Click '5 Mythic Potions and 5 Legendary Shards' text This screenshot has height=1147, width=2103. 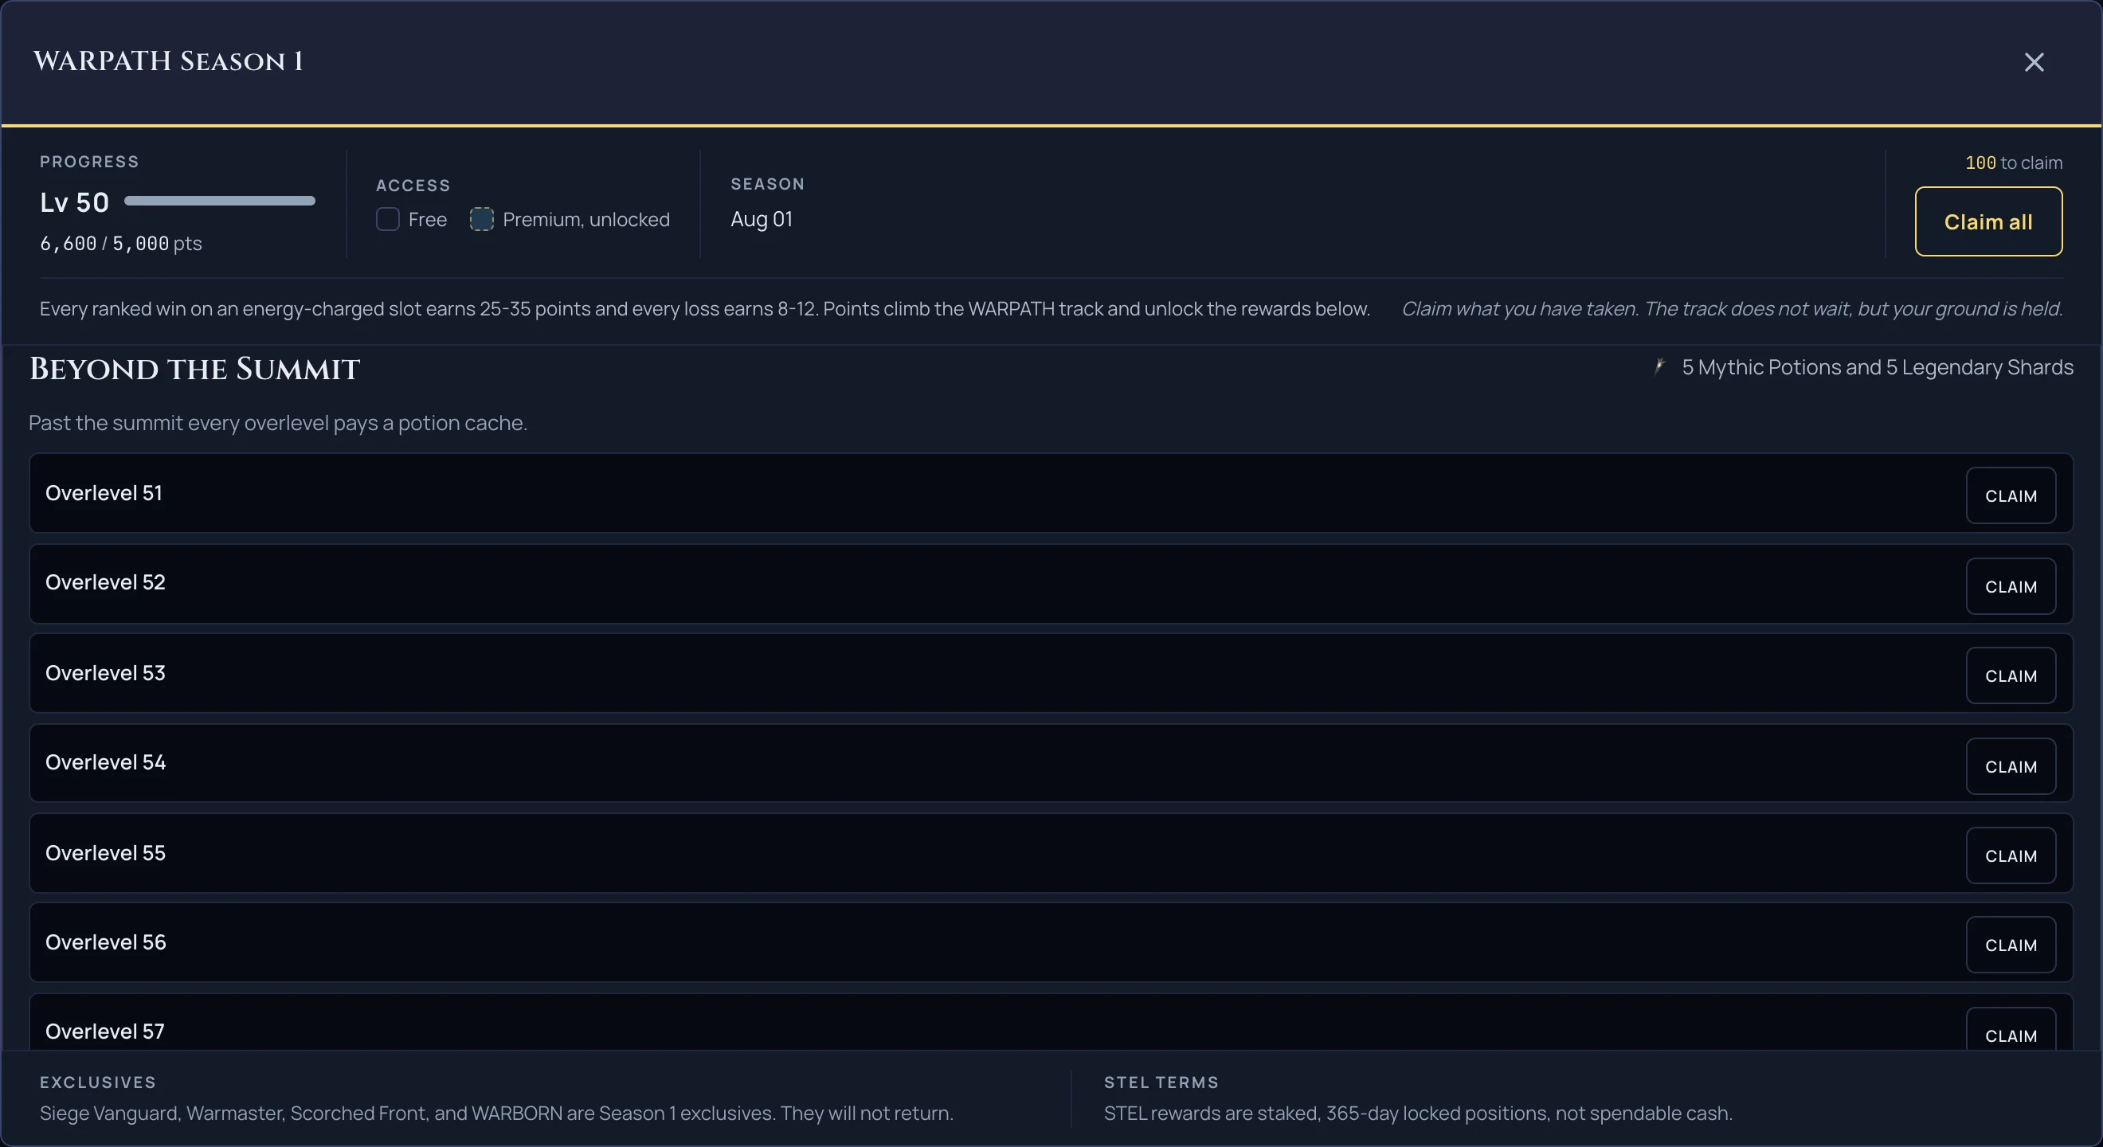click(x=1878, y=367)
